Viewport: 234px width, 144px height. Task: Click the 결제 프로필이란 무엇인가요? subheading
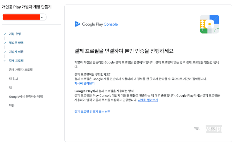92,74
